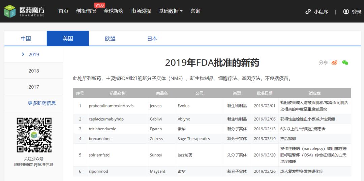The height and width of the screenshot is (181, 364).
Task: Click approval date 2019/02/01
Action: [265, 106]
